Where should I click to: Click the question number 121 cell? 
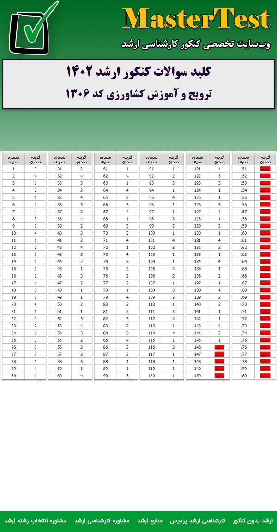click(197, 169)
